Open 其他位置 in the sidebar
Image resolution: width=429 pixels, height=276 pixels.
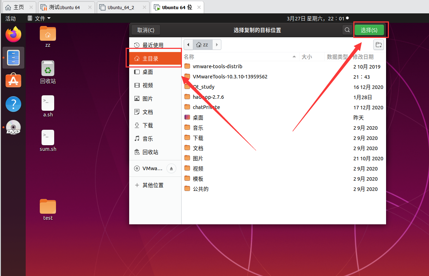155,185
